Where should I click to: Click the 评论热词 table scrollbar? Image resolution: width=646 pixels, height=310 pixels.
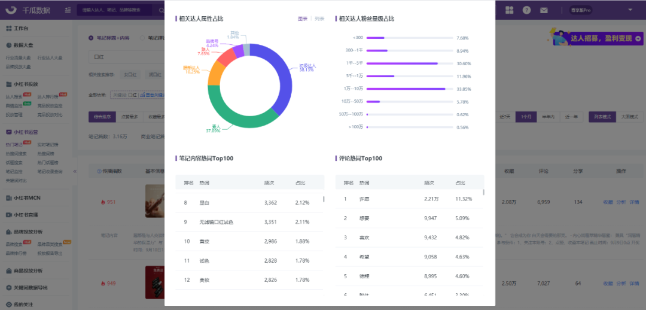tap(484, 192)
